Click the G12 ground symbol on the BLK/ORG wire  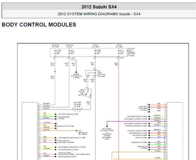pos(76,131)
